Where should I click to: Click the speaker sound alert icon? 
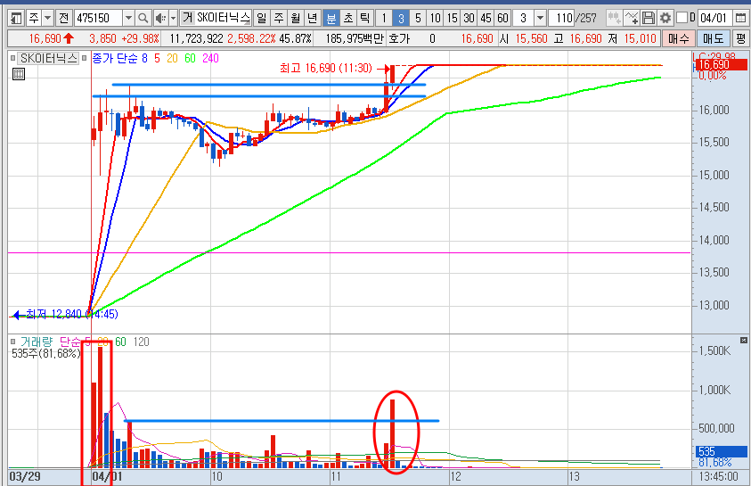160,19
